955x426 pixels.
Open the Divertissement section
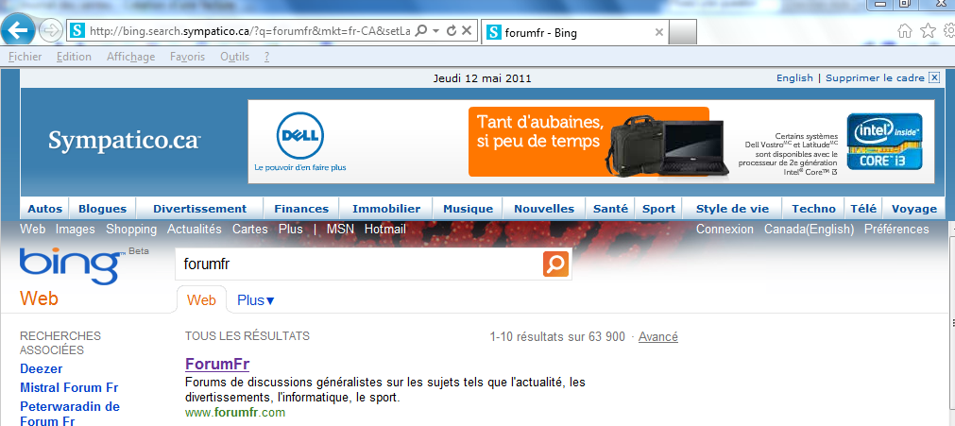(x=199, y=209)
